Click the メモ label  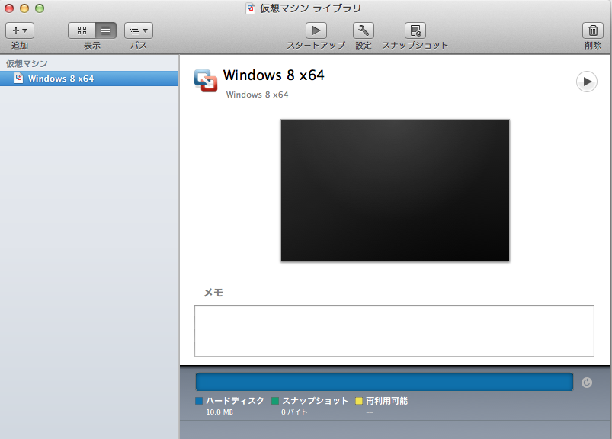(x=213, y=292)
